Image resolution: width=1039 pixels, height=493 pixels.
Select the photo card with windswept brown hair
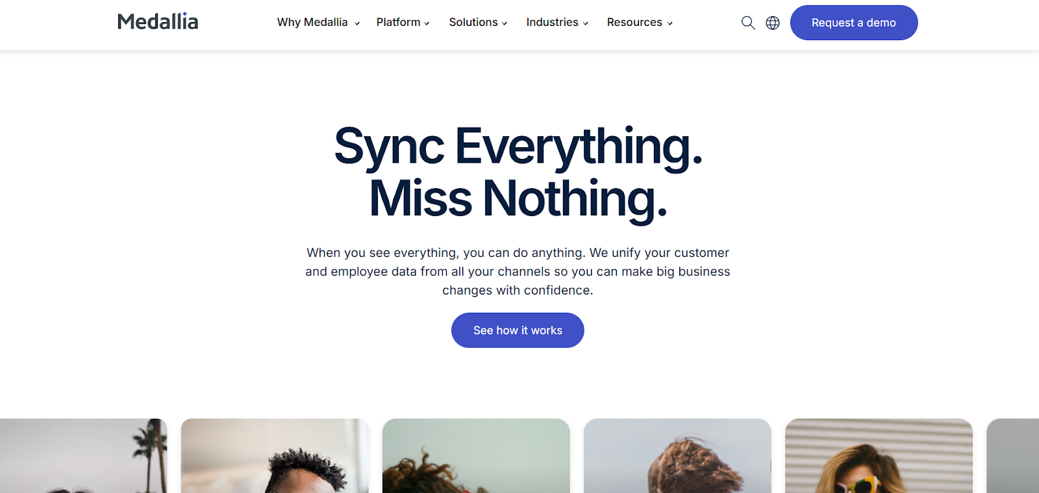click(677, 455)
